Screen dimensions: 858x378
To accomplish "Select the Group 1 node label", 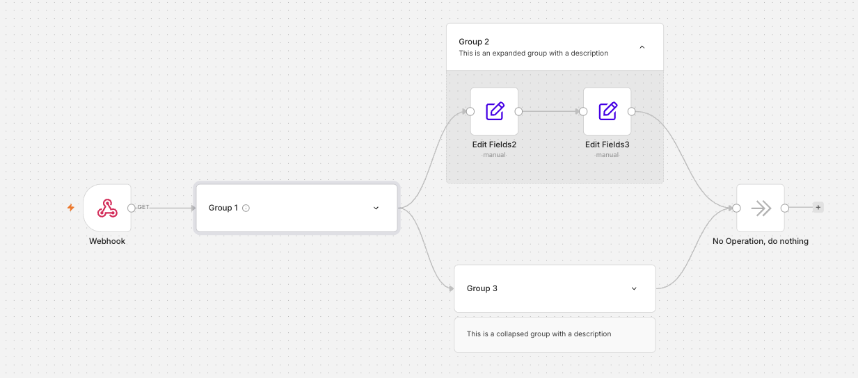I will pyautogui.click(x=223, y=208).
